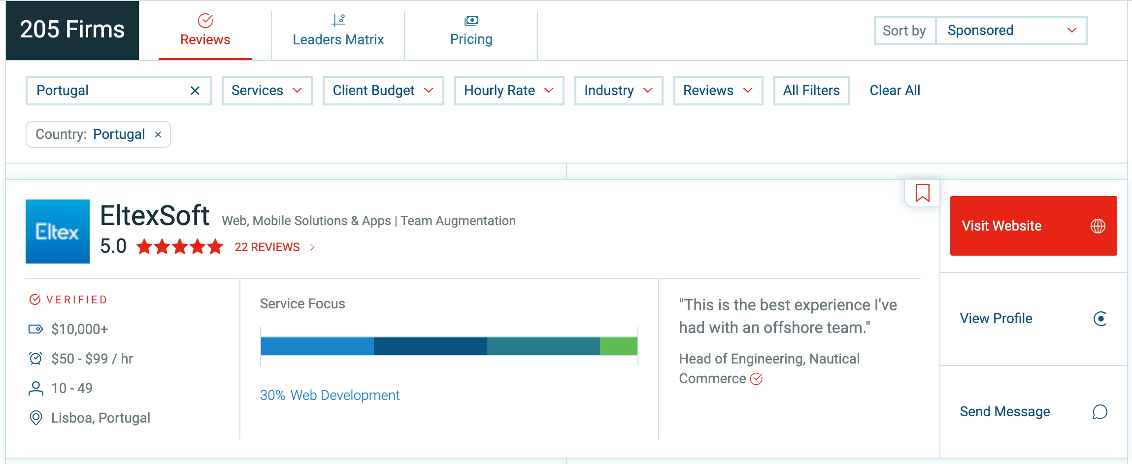
Task: Expand the Services filter dropdown
Action: [x=267, y=91]
